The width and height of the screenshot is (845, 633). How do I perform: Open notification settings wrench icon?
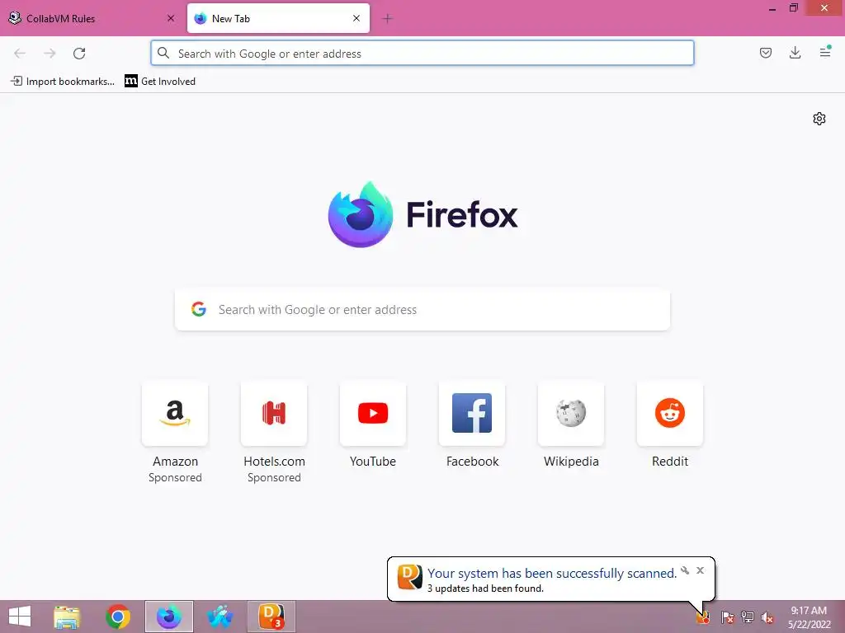point(685,570)
